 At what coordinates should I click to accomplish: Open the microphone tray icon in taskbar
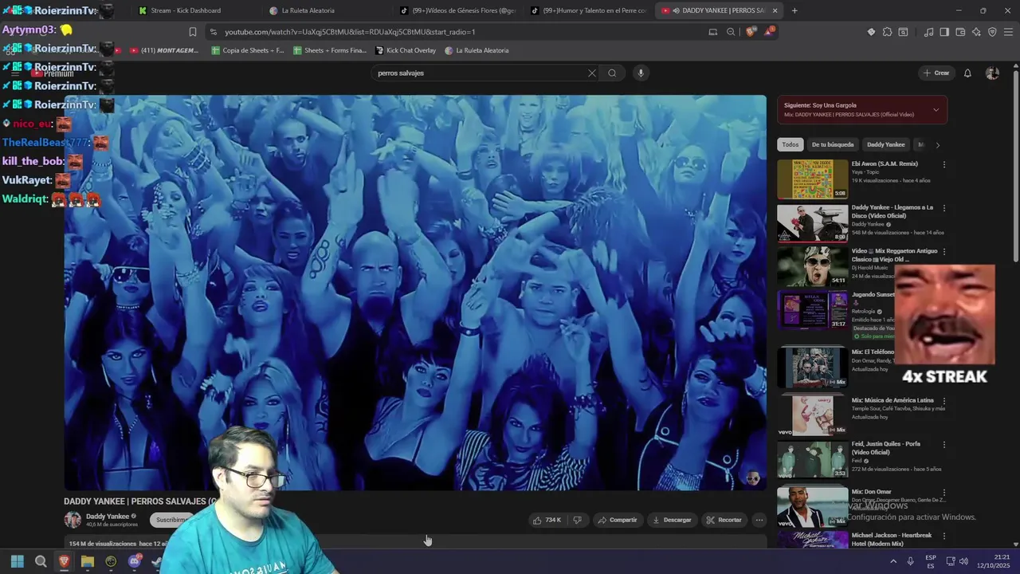point(910,561)
